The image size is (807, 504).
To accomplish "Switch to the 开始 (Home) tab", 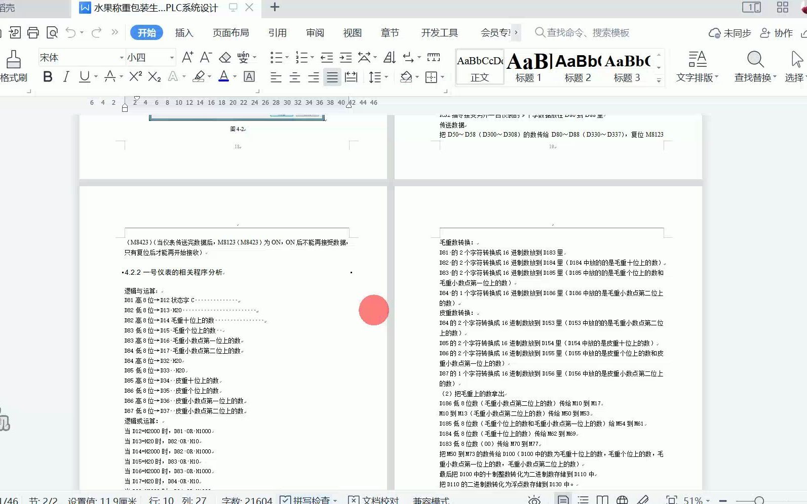I will tap(146, 33).
